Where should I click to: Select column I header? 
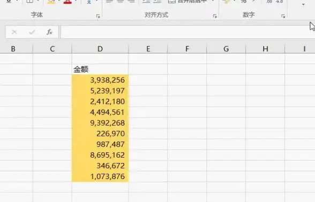pyautogui.click(x=300, y=49)
